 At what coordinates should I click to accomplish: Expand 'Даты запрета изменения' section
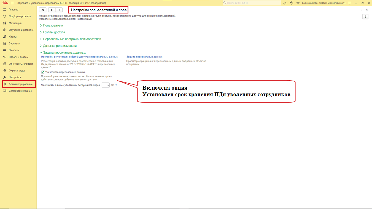pos(61,46)
